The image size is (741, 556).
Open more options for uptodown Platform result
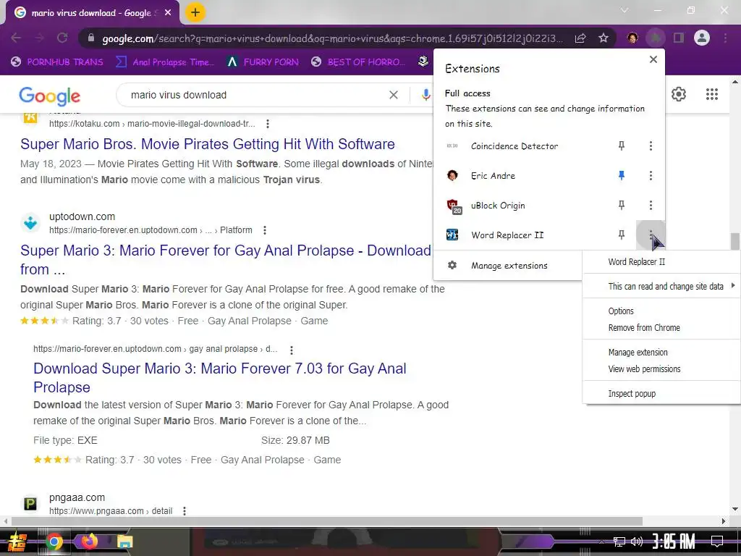tap(265, 230)
